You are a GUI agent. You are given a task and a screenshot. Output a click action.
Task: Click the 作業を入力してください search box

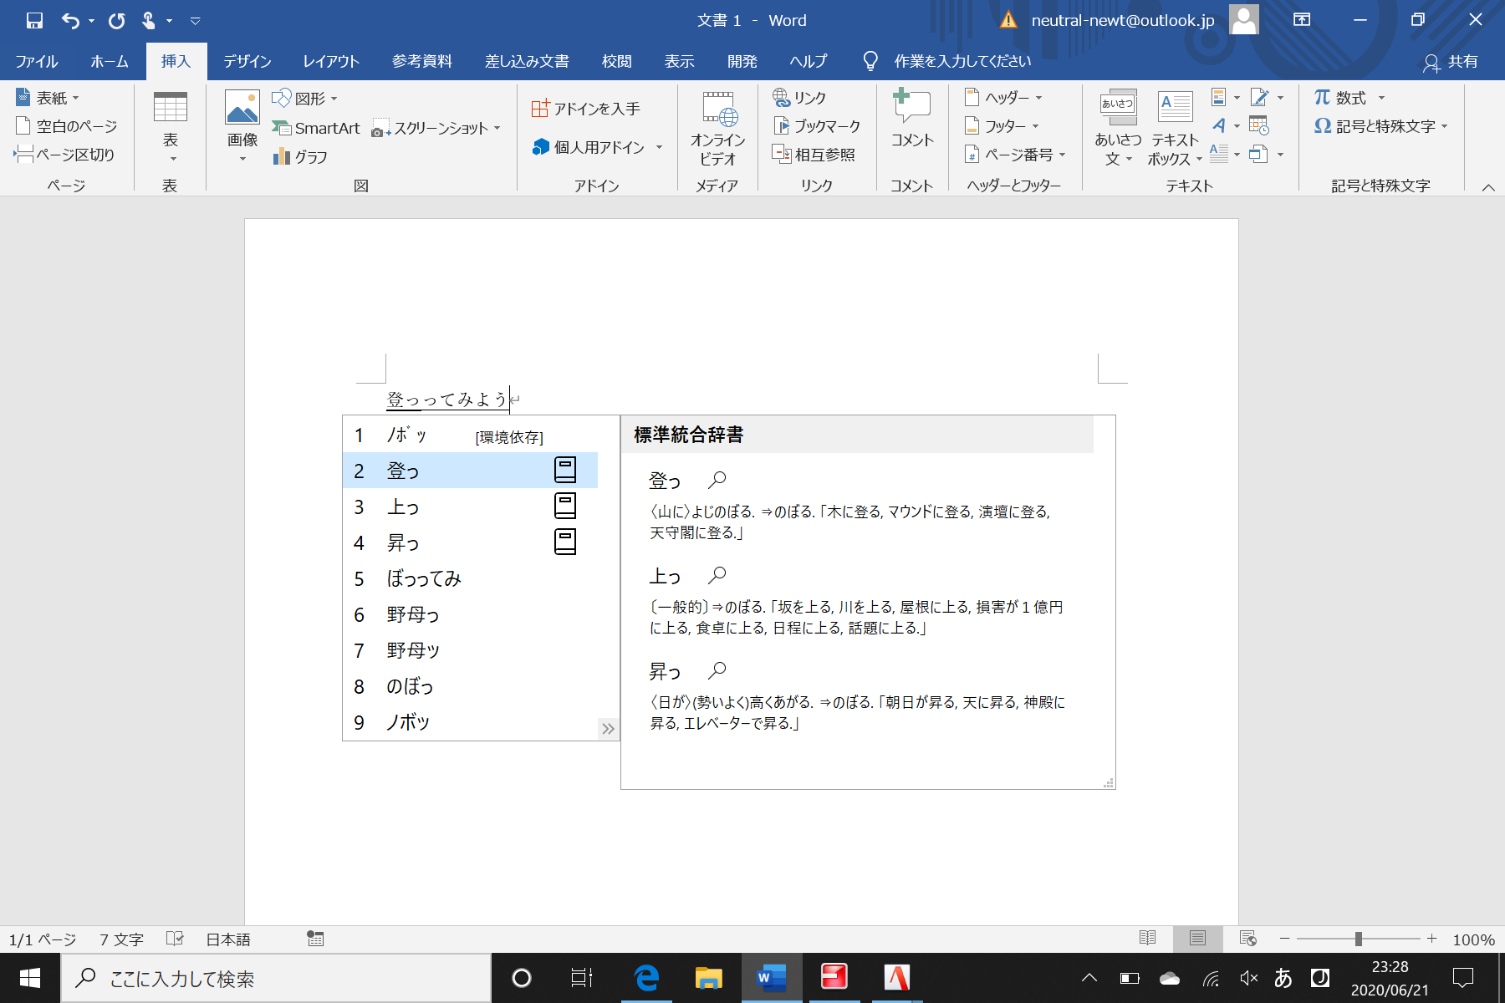pyautogui.click(x=962, y=61)
